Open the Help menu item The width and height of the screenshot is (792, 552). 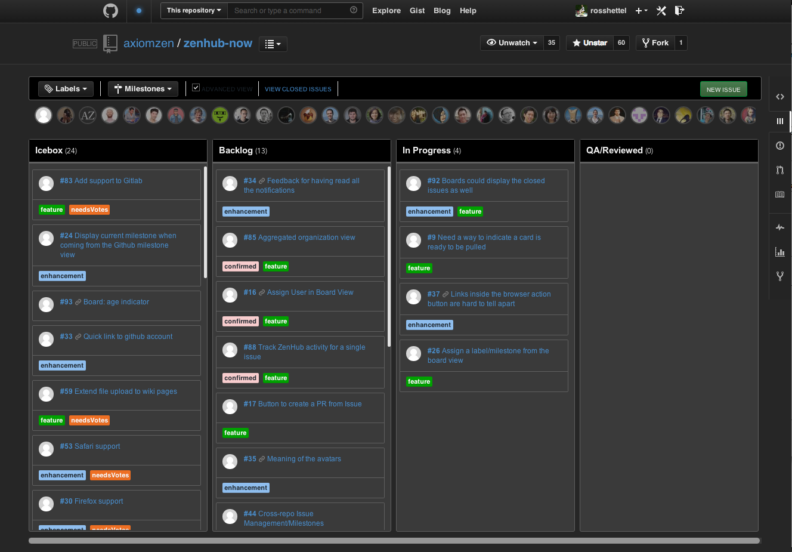pos(468,11)
